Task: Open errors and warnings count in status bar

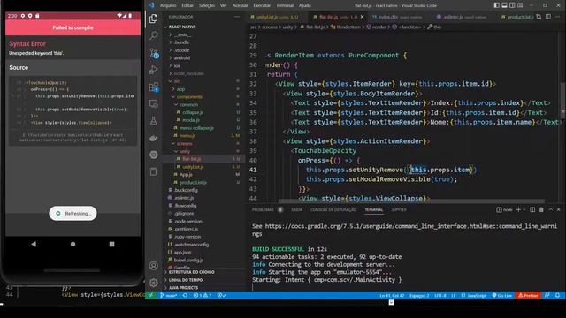Action: (x=203, y=295)
